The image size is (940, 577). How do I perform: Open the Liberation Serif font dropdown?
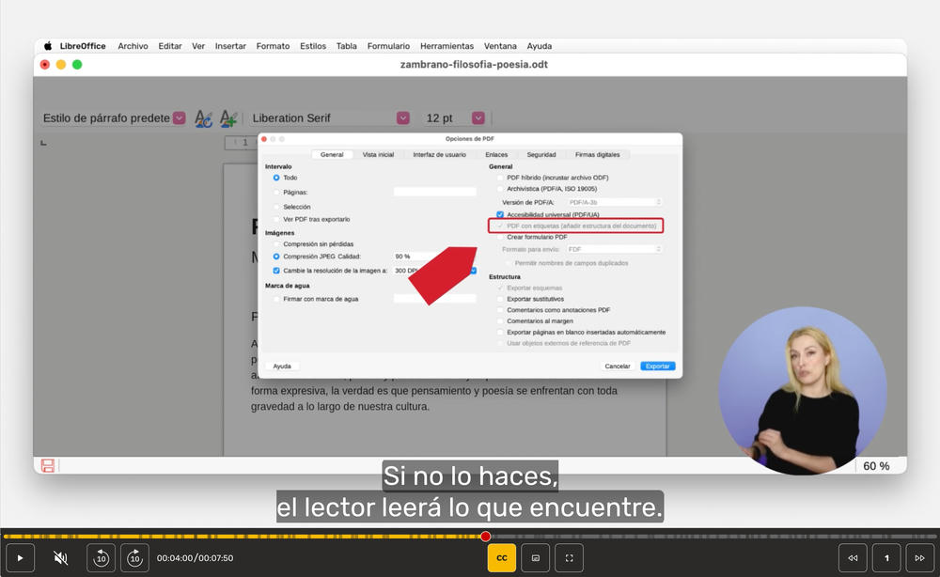point(402,117)
